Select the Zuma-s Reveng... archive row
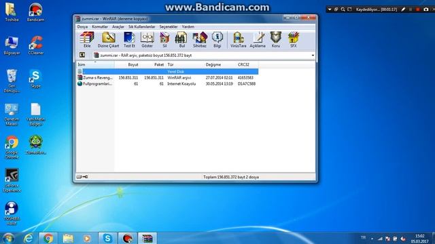The image size is (435, 244). click(167, 78)
